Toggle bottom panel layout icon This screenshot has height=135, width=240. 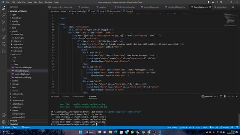(x=213, y=2)
